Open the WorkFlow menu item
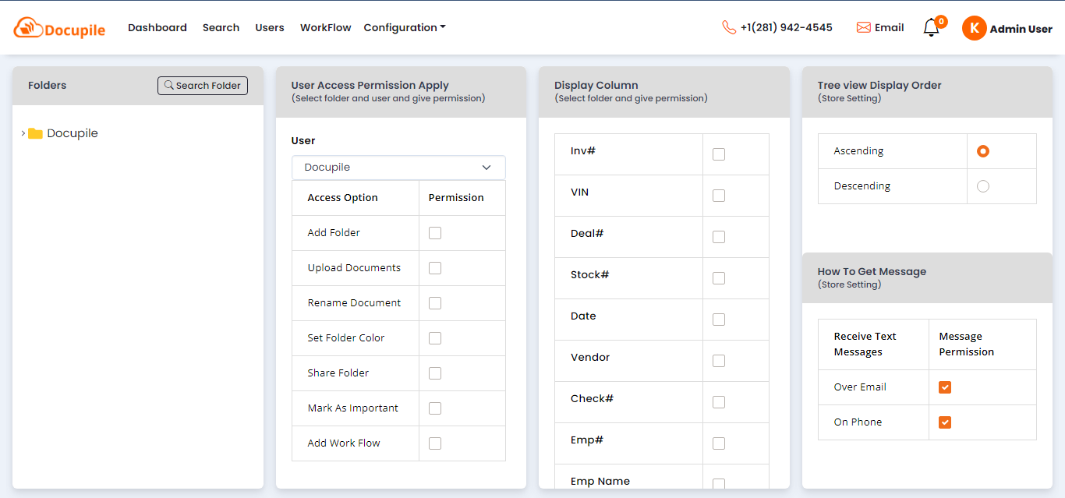Viewport: 1065px width, 498px height. point(326,27)
